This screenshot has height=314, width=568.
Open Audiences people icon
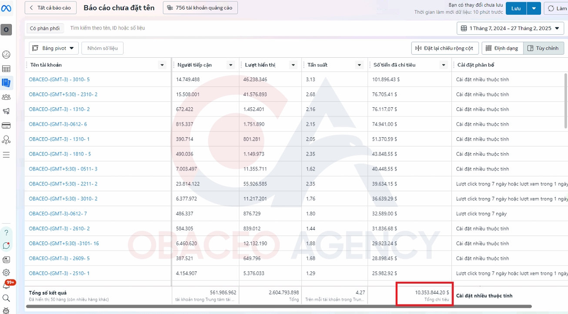coord(6,97)
